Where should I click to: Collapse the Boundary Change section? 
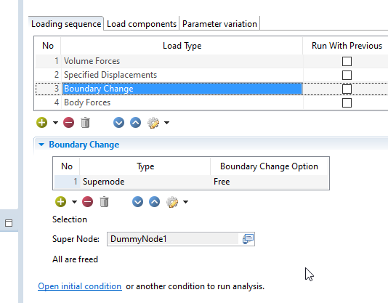(41, 145)
